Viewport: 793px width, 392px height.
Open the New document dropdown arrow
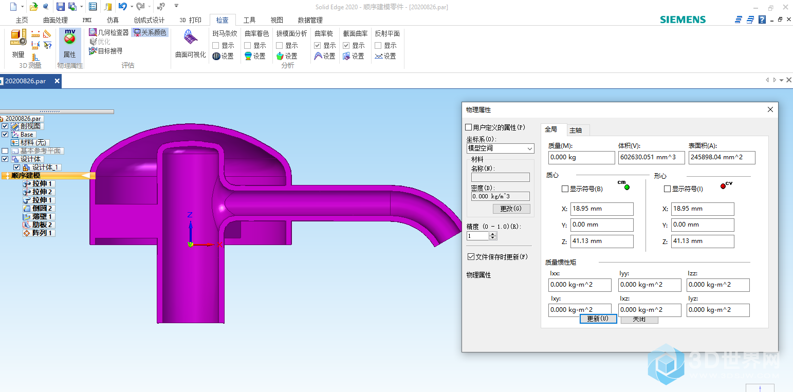(23, 7)
